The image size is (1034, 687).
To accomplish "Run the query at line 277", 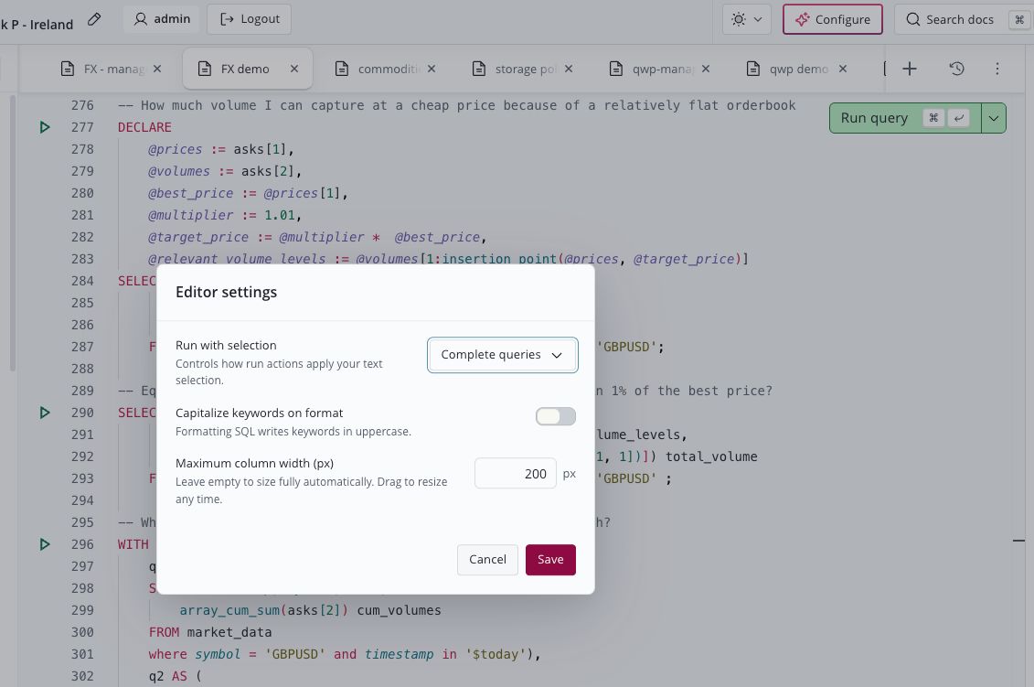I will click(45, 127).
